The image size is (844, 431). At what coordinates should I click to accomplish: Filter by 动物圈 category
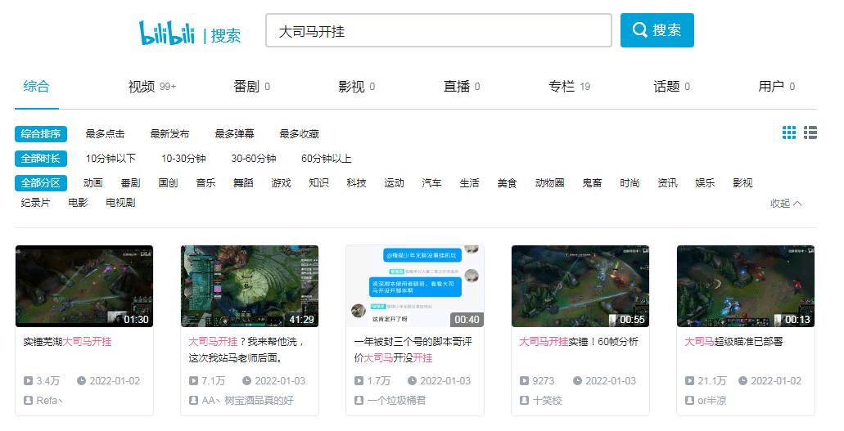coord(549,183)
